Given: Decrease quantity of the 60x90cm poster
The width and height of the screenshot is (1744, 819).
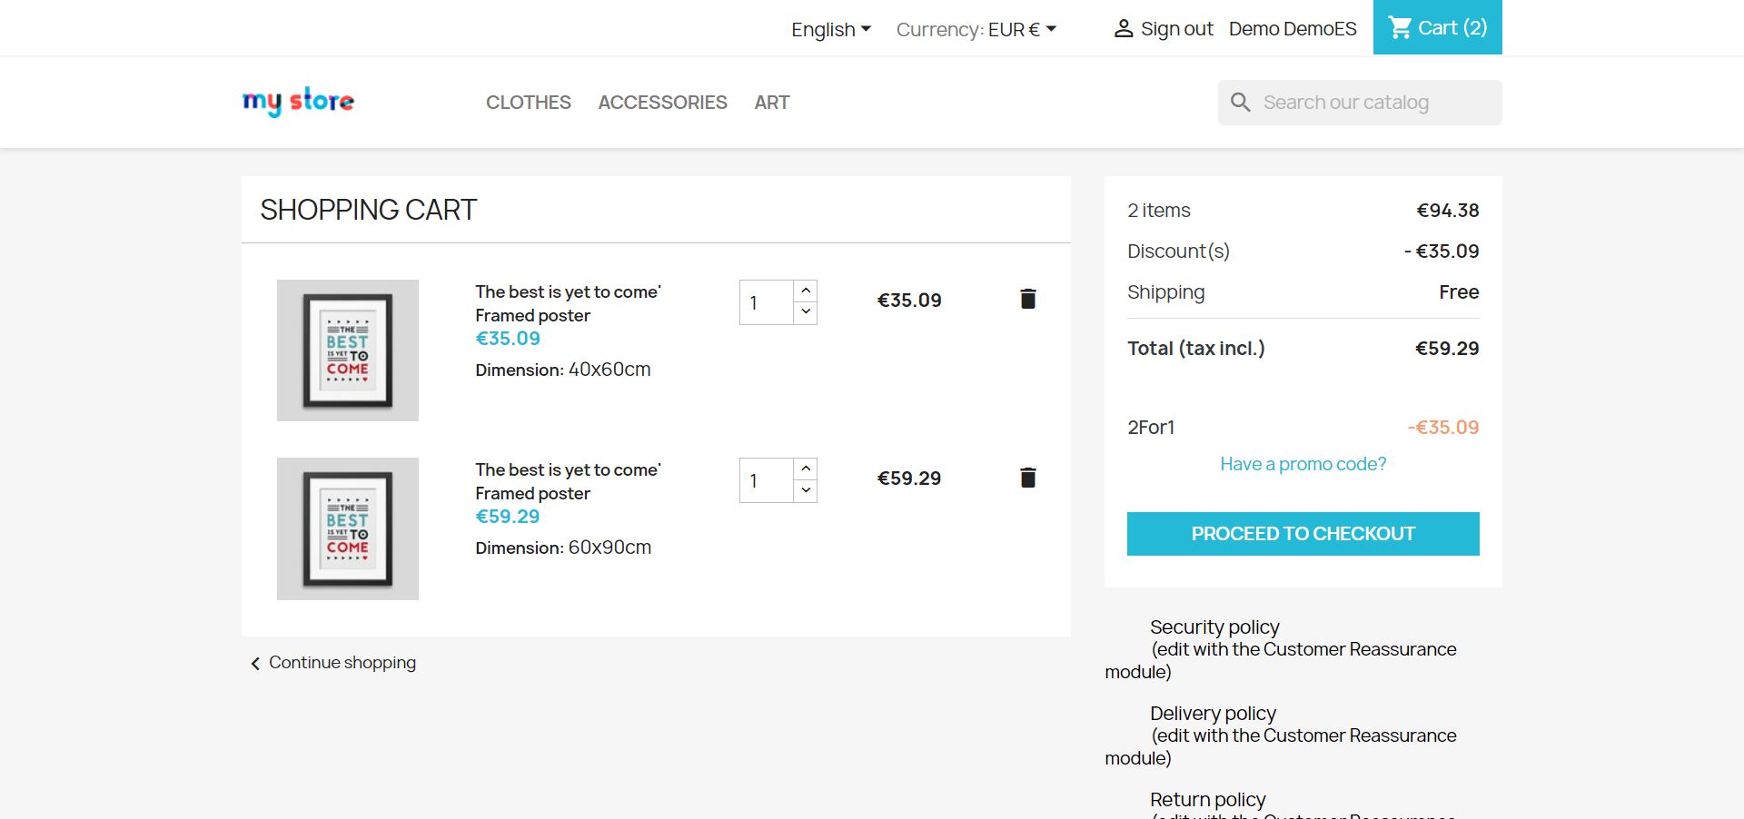Looking at the screenshot, I should pyautogui.click(x=806, y=491).
